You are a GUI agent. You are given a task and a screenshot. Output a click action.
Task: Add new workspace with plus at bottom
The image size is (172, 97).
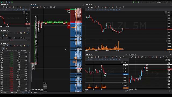click(41, 93)
